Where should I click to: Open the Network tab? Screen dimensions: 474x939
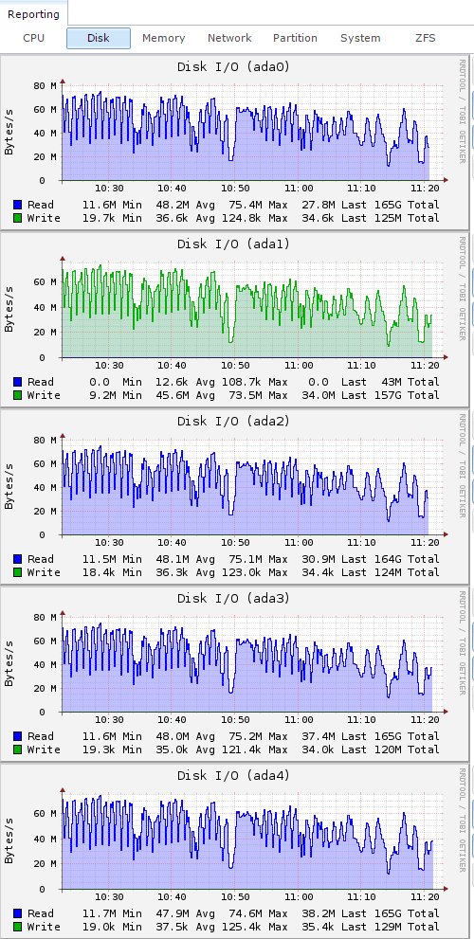(229, 38)
